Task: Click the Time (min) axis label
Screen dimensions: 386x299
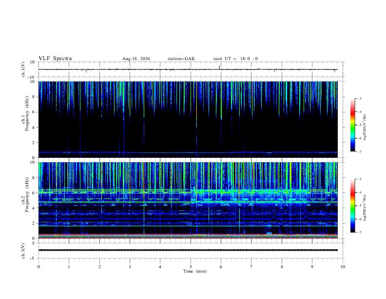Action: pyautogui.click(x=195, y=271)
